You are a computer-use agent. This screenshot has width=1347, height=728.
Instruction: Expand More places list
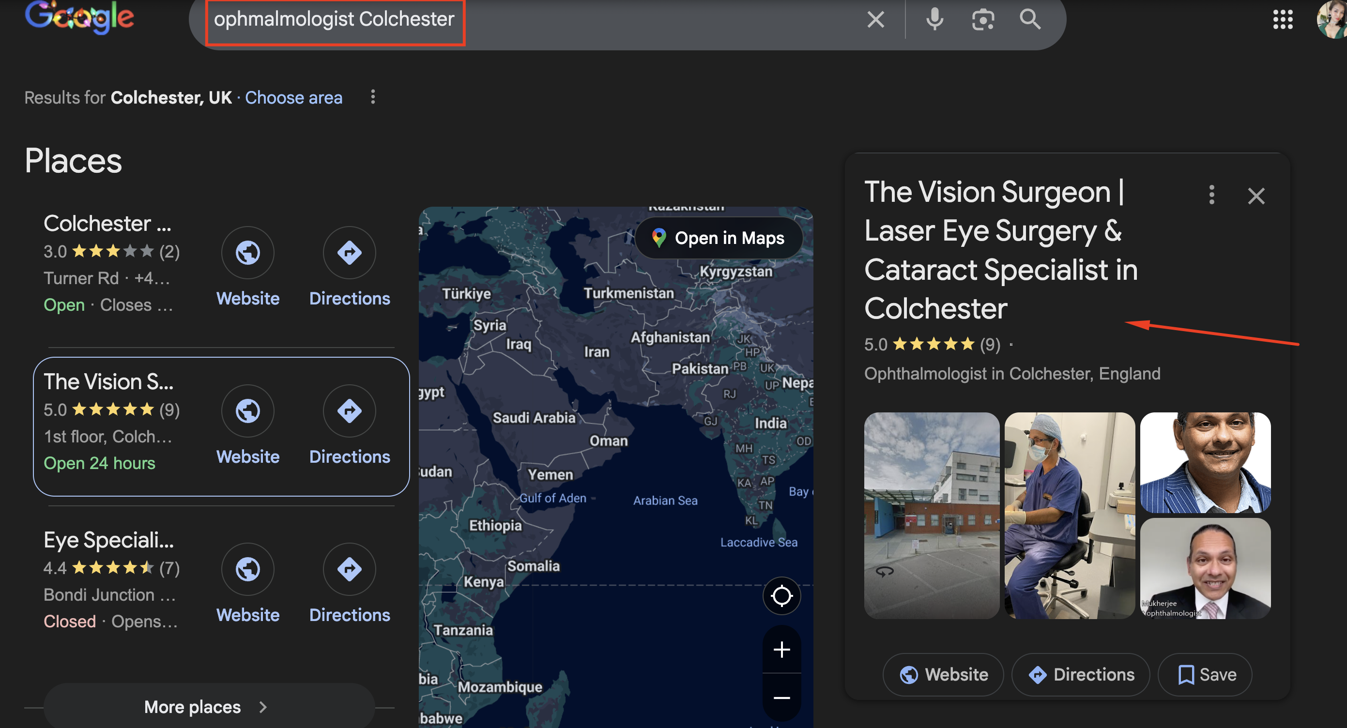(x=209, y=707)
